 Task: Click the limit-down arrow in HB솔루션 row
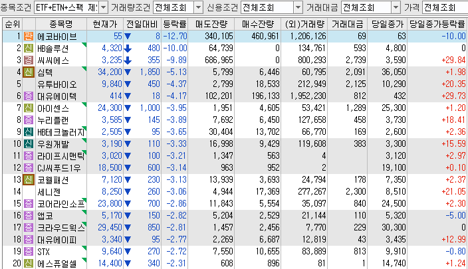click(128, 48)
